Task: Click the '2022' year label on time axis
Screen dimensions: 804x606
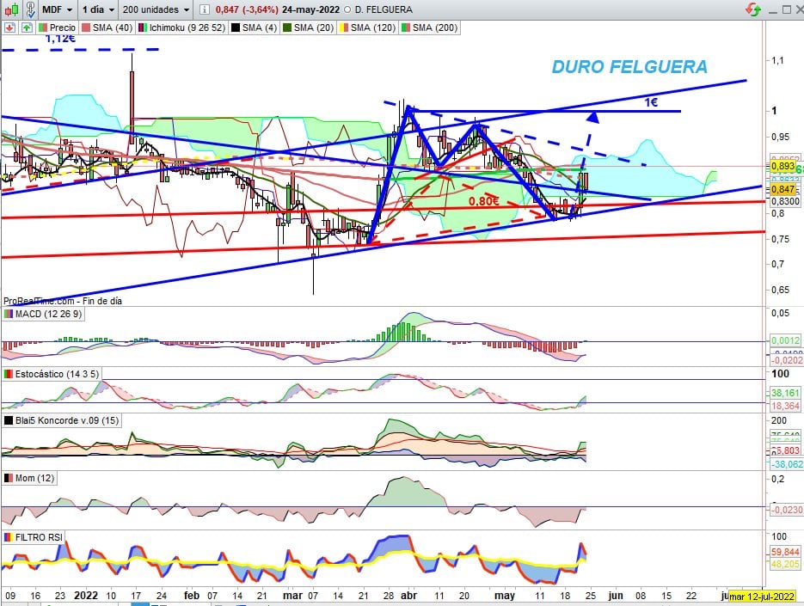Action: 86,596
